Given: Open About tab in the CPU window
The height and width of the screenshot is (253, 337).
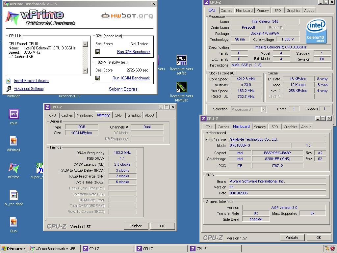Looking at the screenshot, I should point(309,11).
